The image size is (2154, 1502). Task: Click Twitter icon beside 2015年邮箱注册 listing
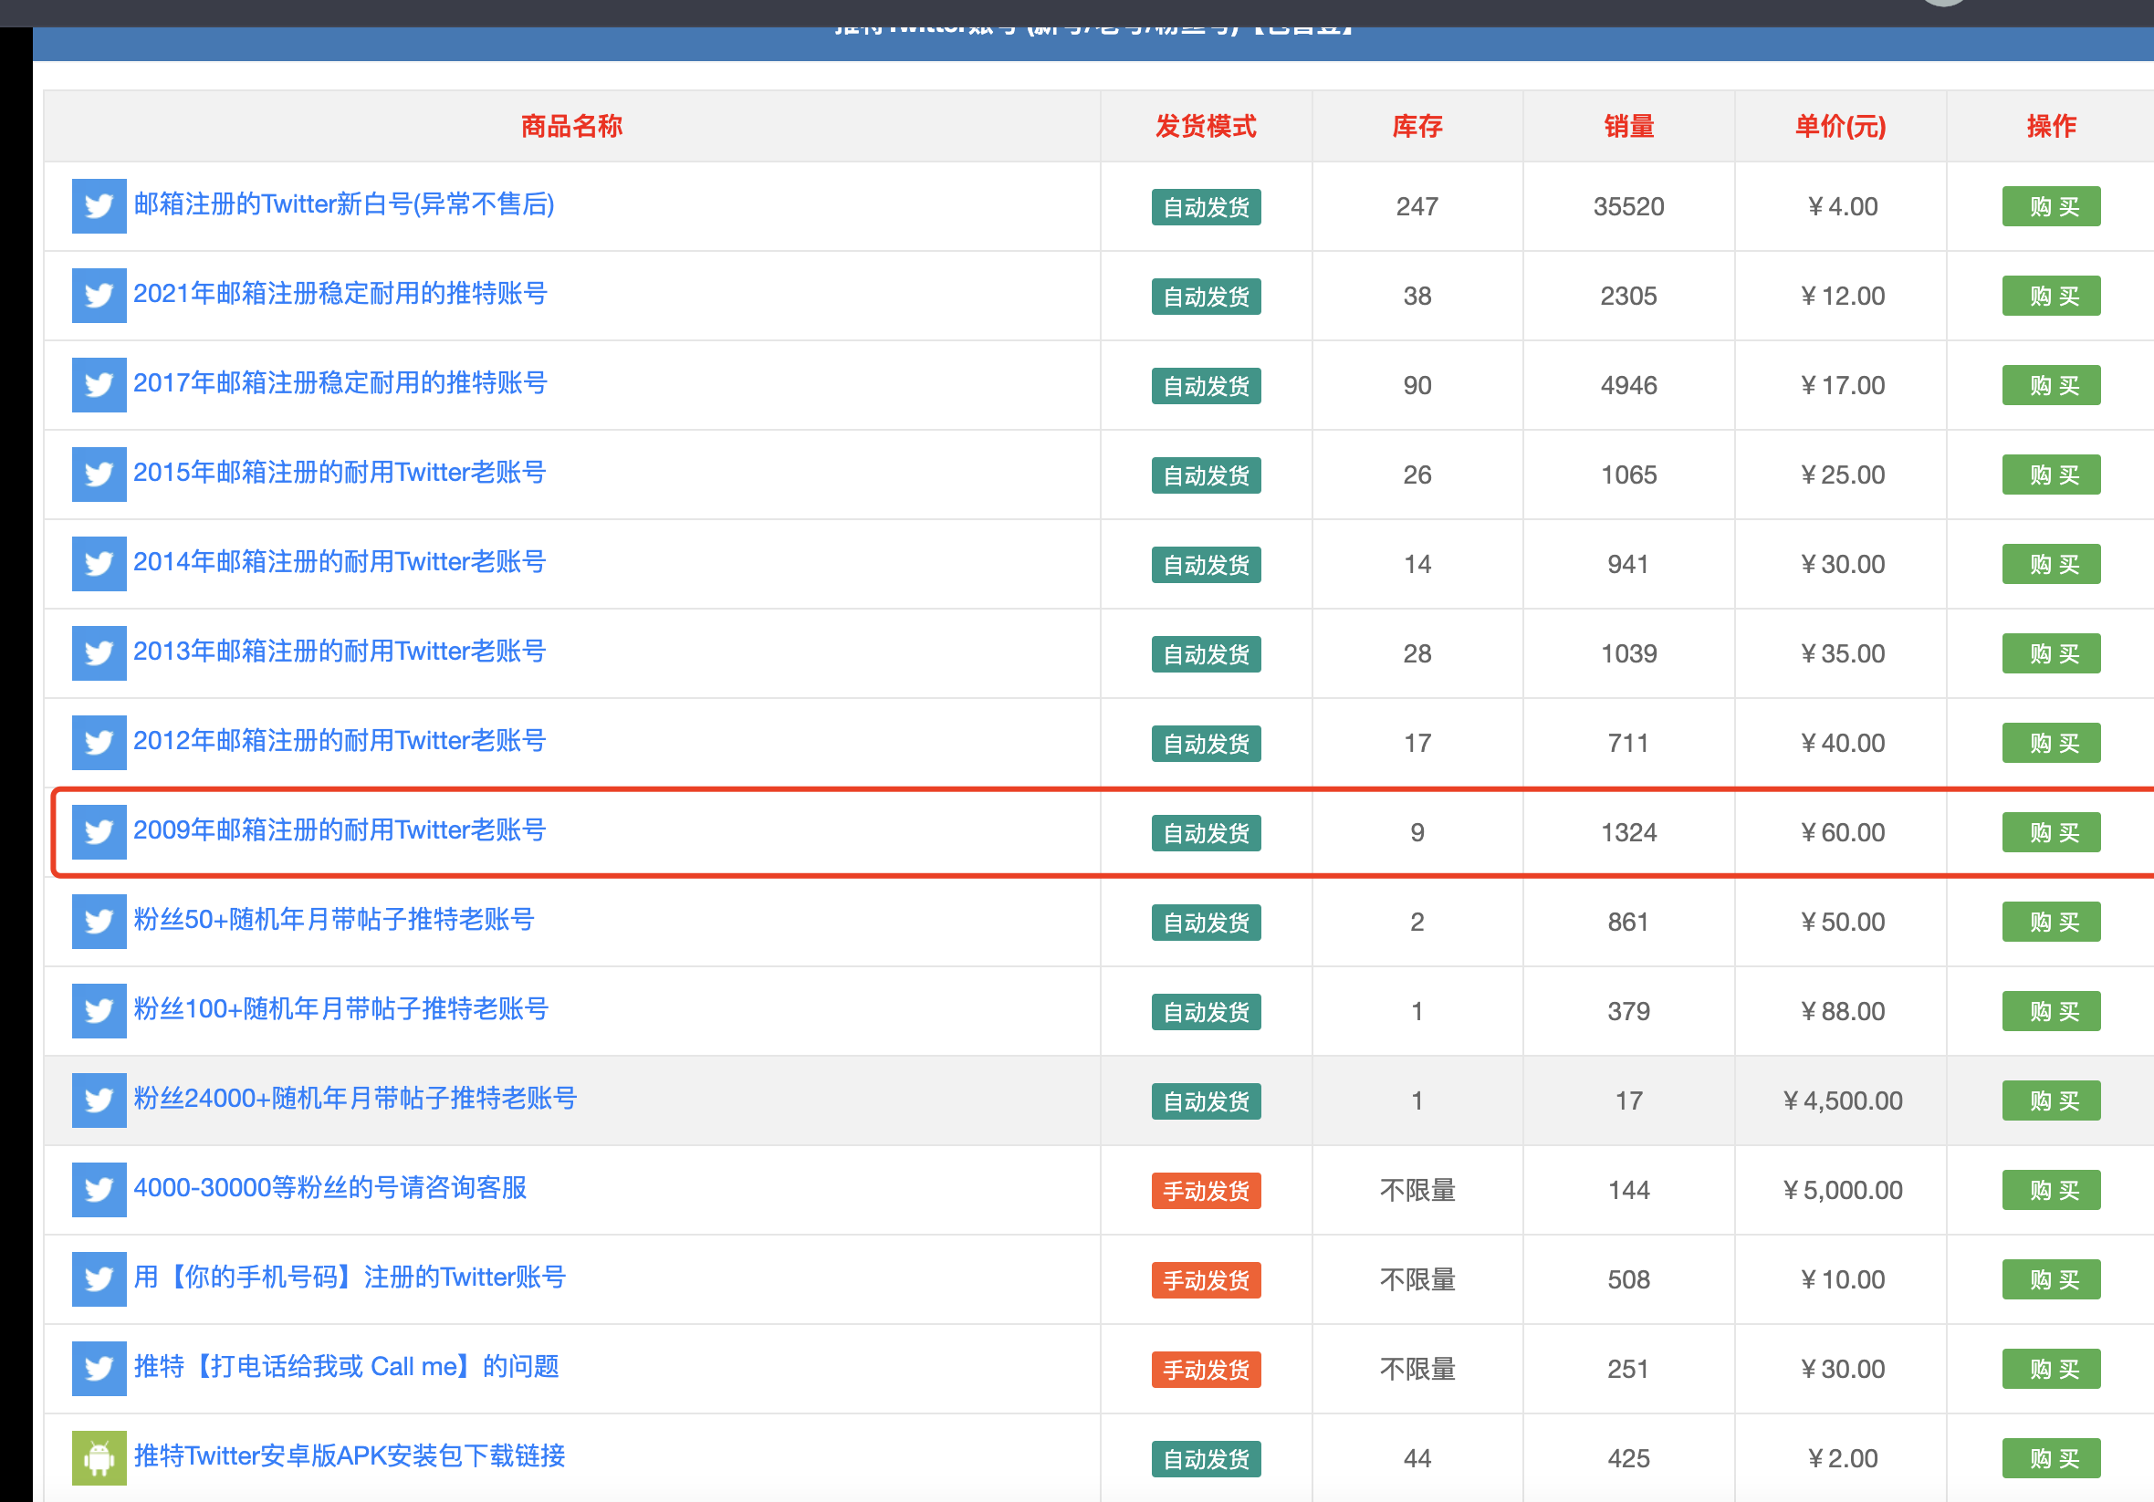[x=99, y=475]
